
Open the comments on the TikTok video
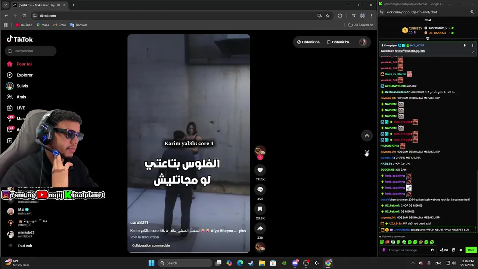tap(260, 189)
